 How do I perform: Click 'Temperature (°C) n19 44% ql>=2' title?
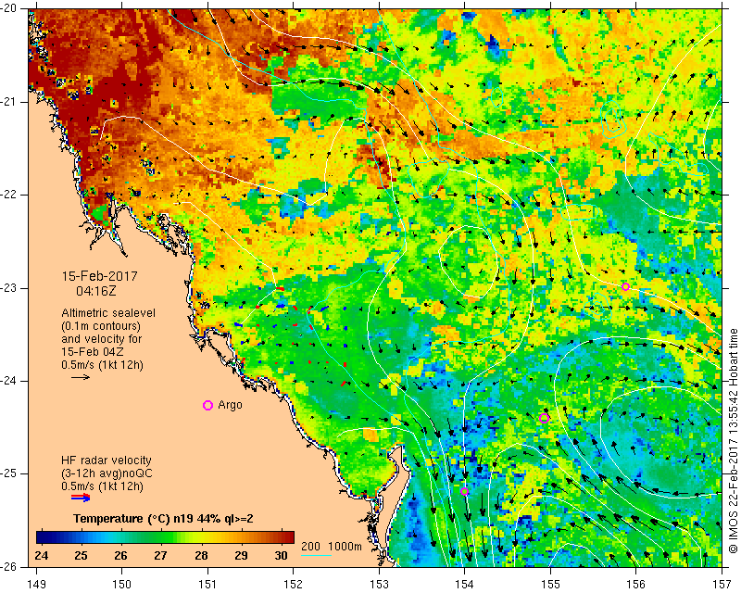pyautogui.click(x=163, y=518)
